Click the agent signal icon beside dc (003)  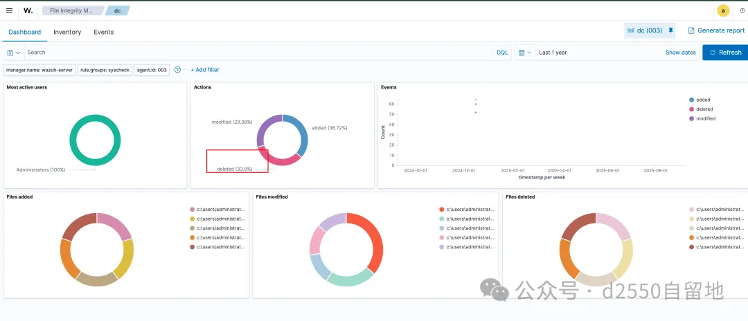point(631,30)
